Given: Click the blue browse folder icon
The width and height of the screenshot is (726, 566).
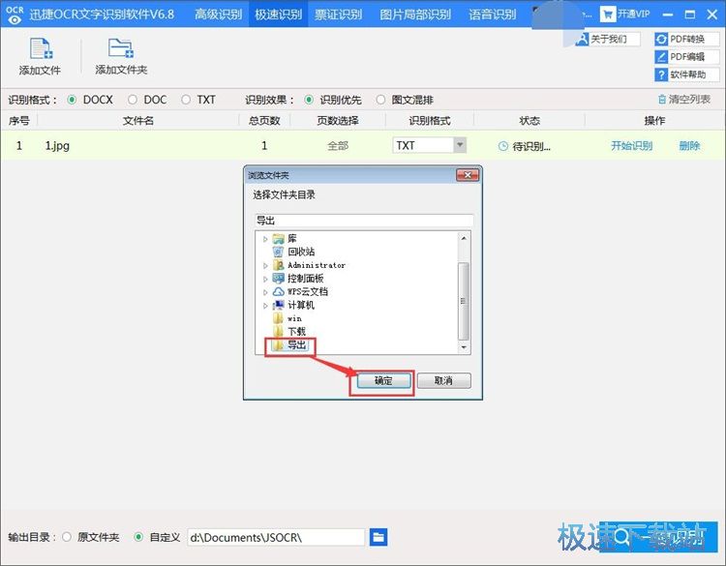Looking at the screenshot, I should tap(378, 537).
